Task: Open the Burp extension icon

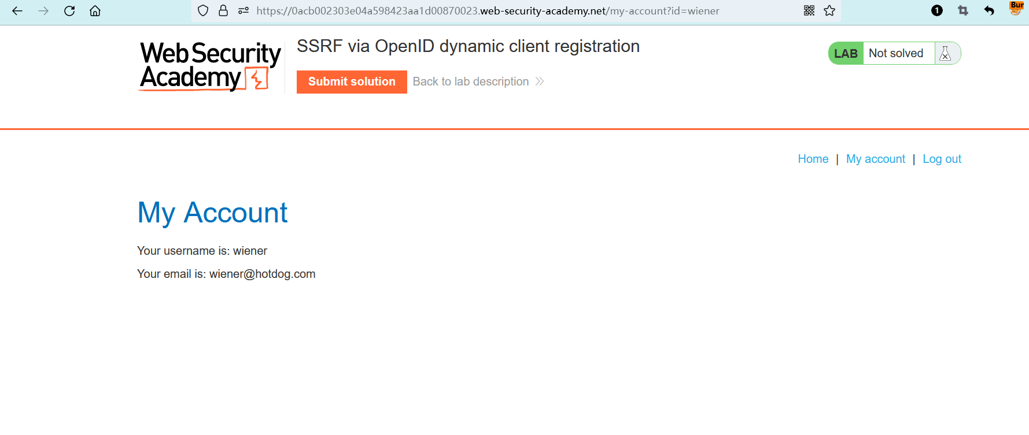Action: (x=1016, y=8)
